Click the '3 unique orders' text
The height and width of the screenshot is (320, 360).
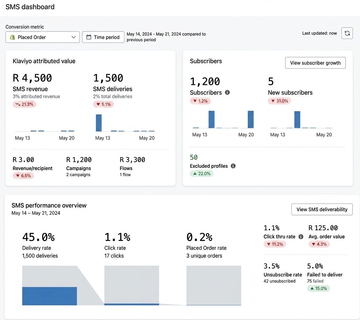[x=204, y=256]
